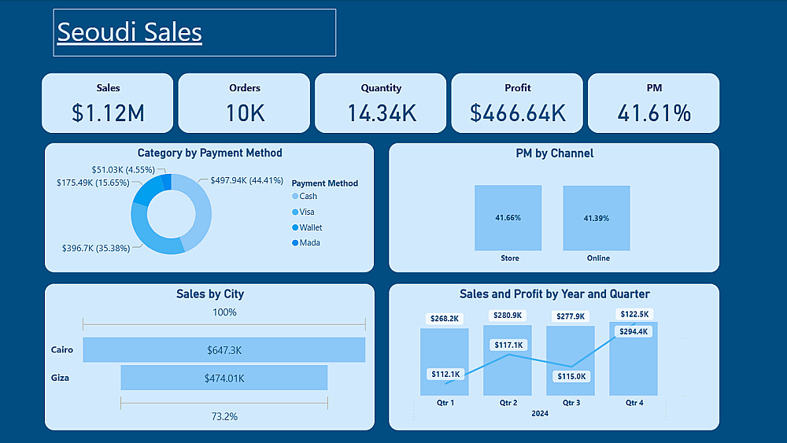This screenshot has width=787, height=443.
Task: Click the Cairo category label
Action: pyautogui.click(x=61, y=349)
